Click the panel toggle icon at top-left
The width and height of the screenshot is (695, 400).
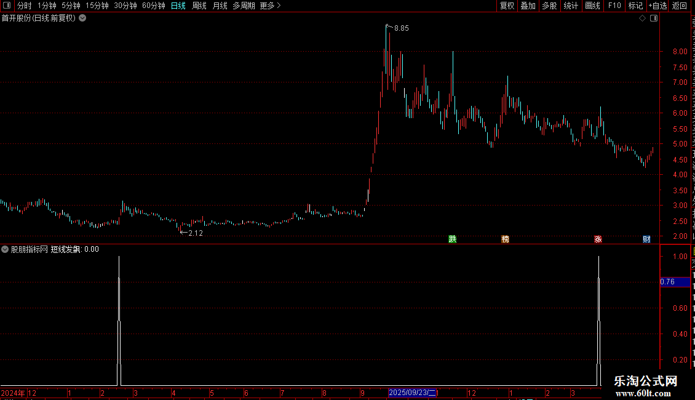pyautogui.click(x=7, y=6)
